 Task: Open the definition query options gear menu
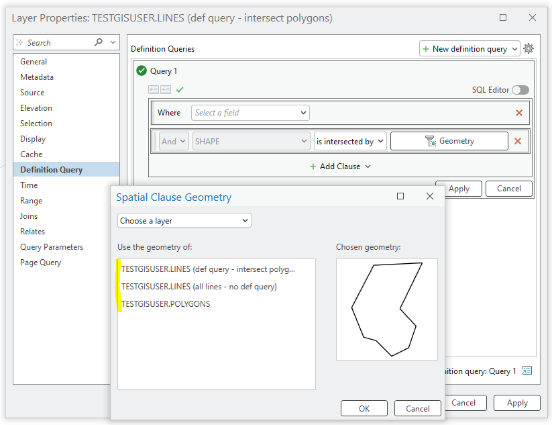(x=529, y=48)
